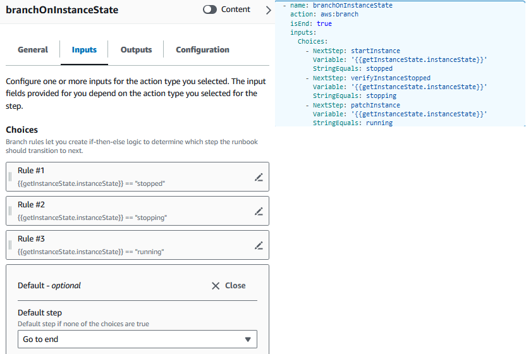Switch to the General tab
Screen dimensions: 526x354
(33, 50)
